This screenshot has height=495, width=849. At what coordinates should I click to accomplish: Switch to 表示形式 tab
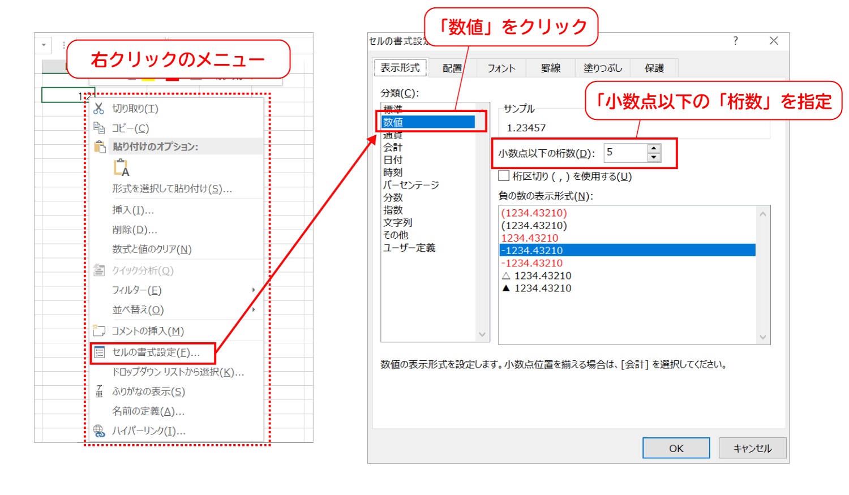[400, 67]
